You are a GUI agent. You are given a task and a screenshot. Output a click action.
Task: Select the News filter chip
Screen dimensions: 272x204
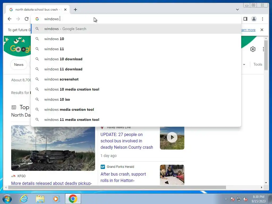[19, 65]
